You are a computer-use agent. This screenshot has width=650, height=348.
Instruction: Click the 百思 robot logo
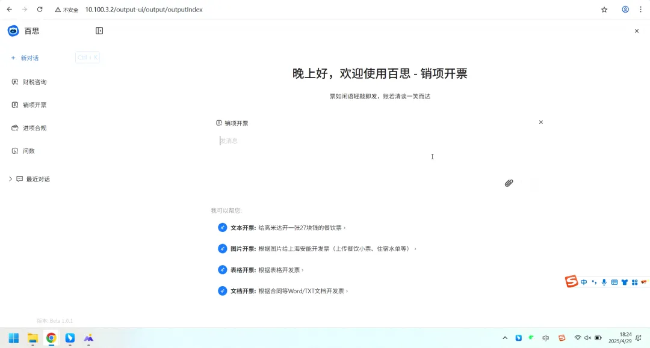[x=13, y=31]
